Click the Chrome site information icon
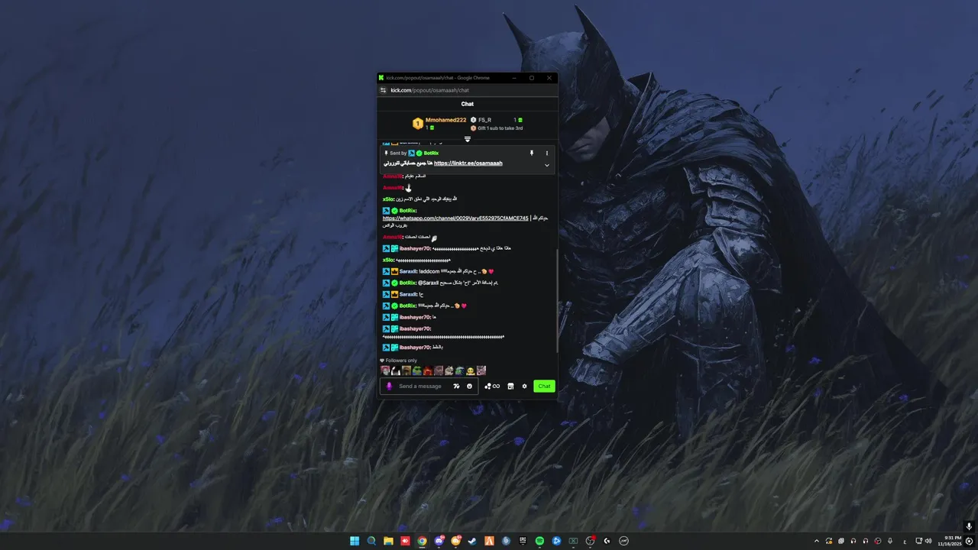The image size is (978, 550). 384,90
